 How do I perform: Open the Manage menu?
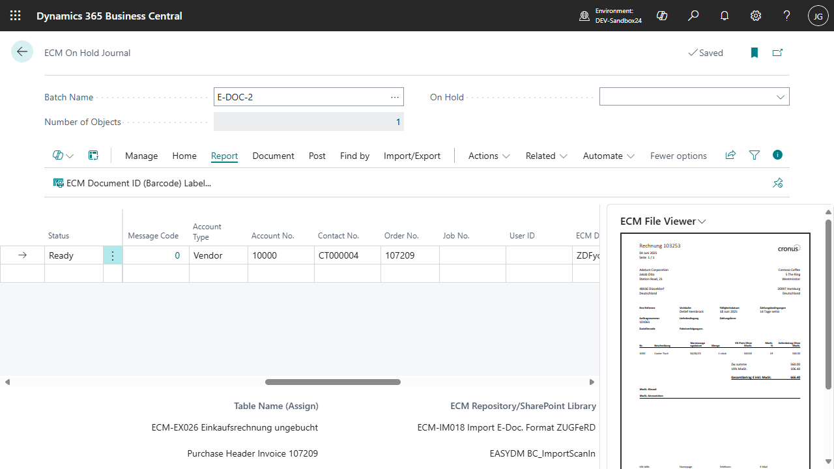[141, 156]
